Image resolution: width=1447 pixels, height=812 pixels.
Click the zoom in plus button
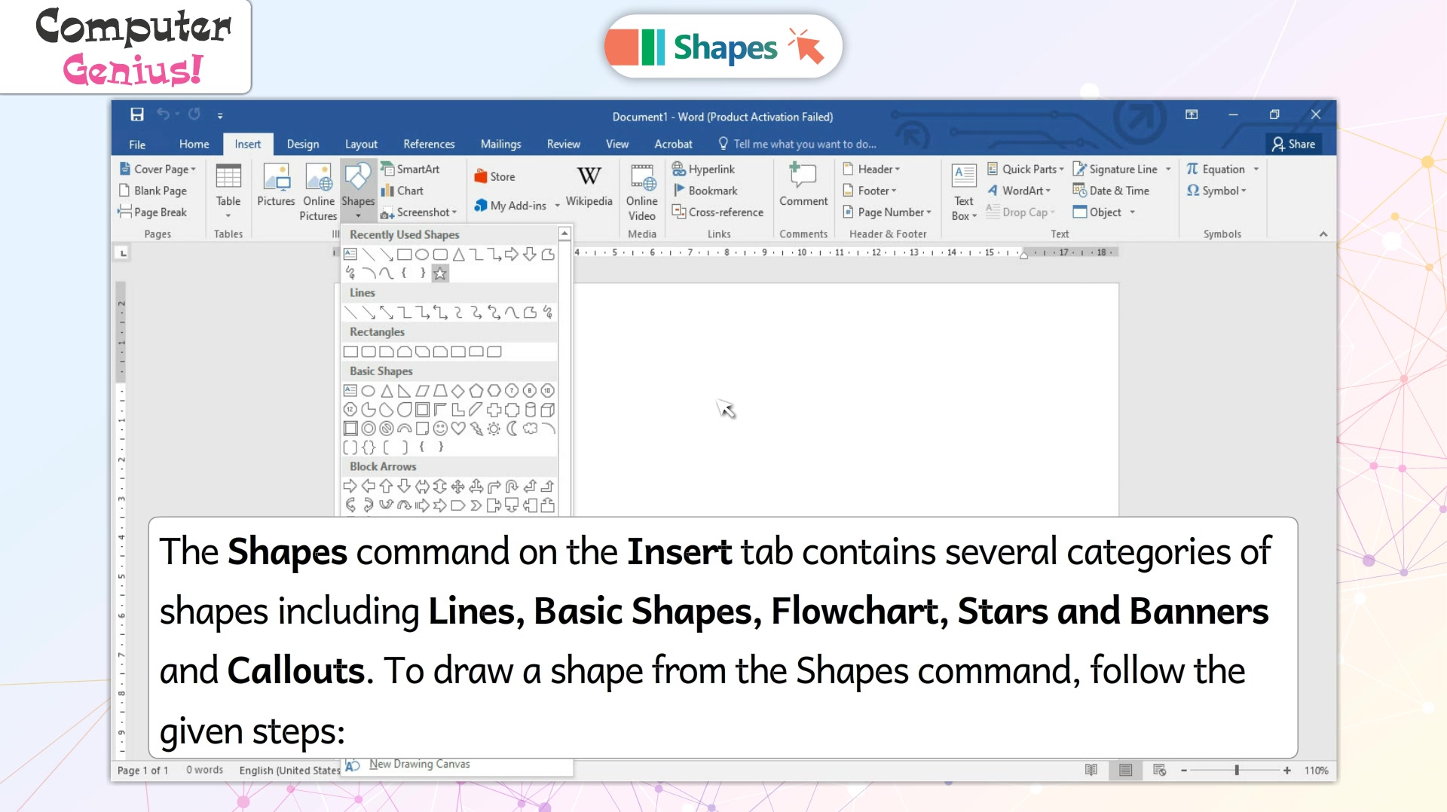1287,770
